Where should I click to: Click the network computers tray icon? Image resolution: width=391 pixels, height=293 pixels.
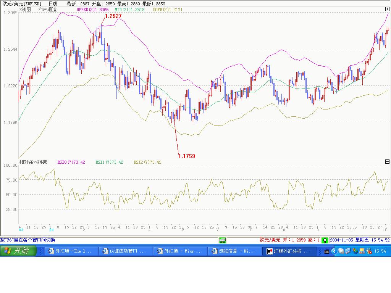pyautogui.click(x=347, y=251)
